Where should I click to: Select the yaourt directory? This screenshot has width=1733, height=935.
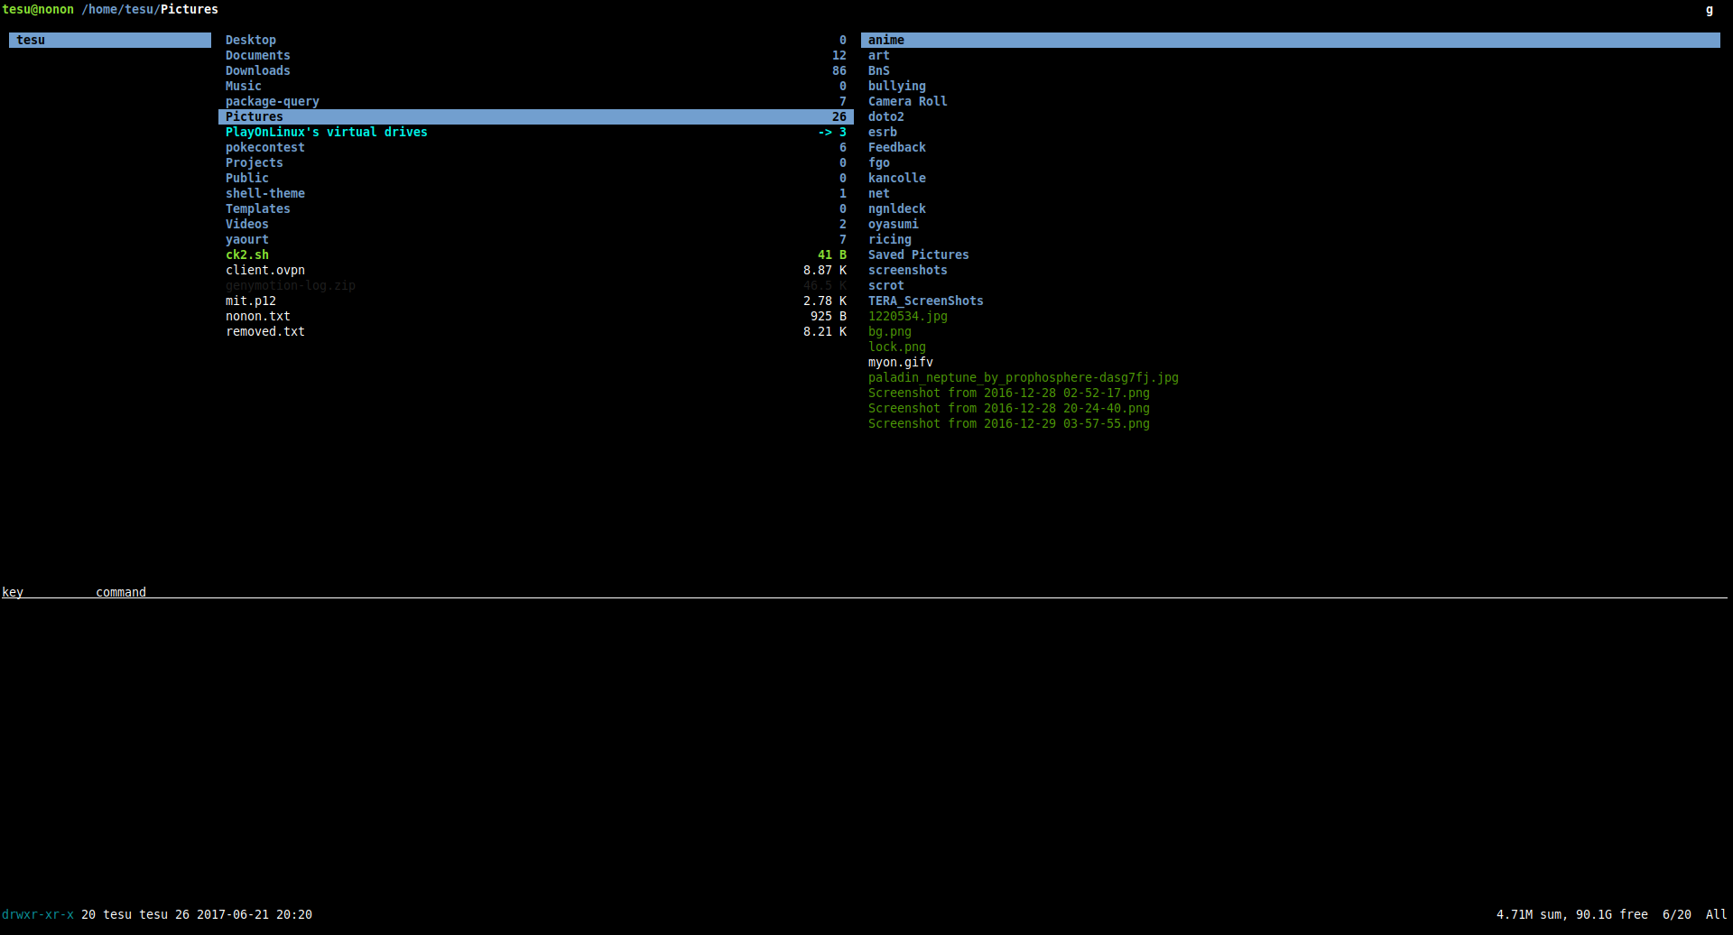246,239
